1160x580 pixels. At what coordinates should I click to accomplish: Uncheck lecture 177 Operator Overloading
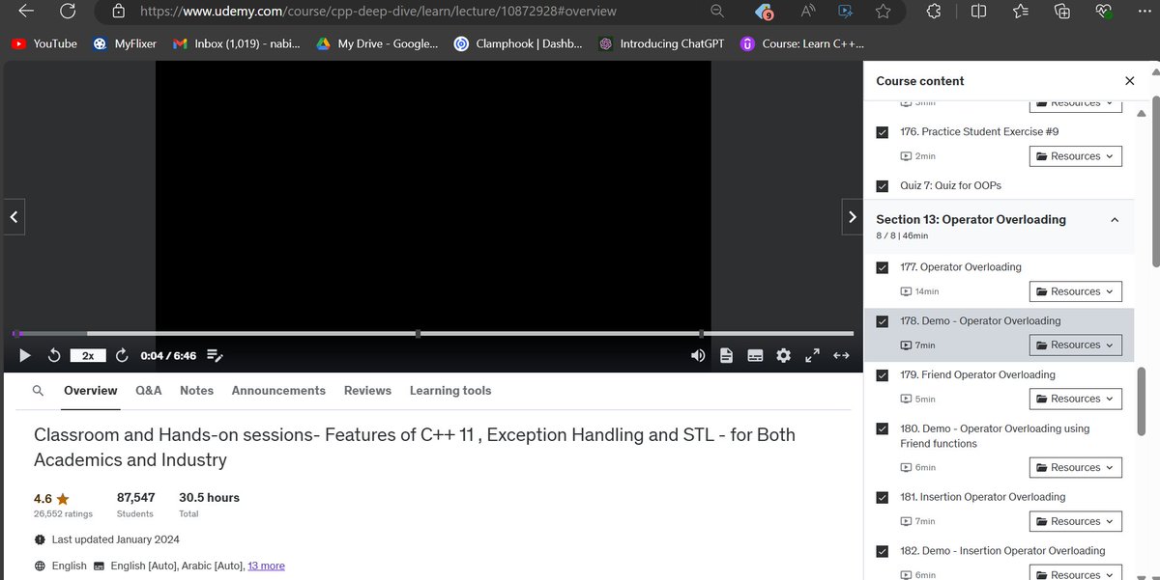coord(882,267)
